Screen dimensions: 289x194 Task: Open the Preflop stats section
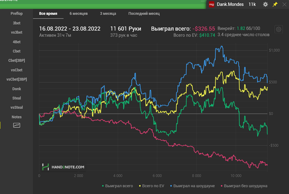(x=17, y=14)
